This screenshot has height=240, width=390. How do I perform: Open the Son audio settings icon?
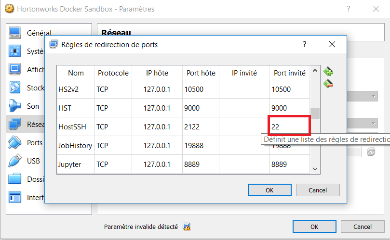(14, 106)
